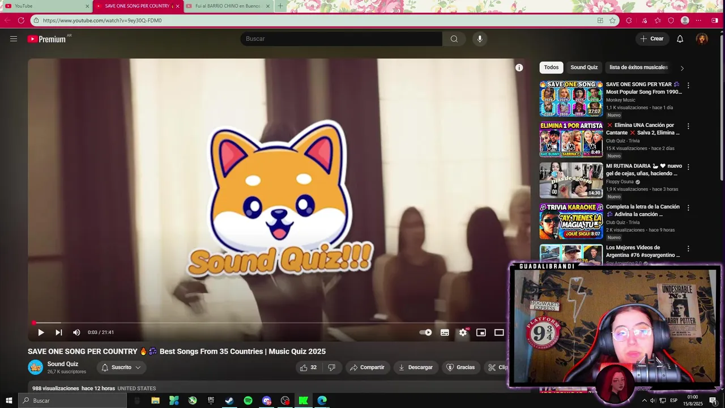Open a new browser tab
The image size is (725, 408).
[280, 6]
